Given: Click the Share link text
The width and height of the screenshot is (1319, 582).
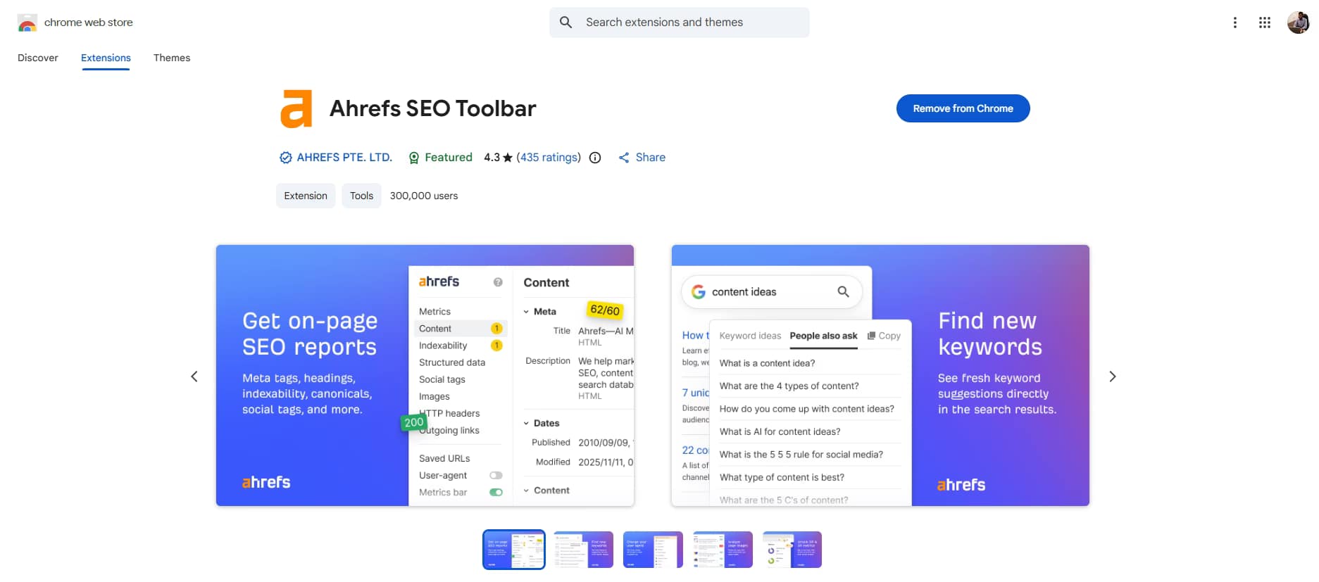Looking at the screenshot, I should pos(650,158).
